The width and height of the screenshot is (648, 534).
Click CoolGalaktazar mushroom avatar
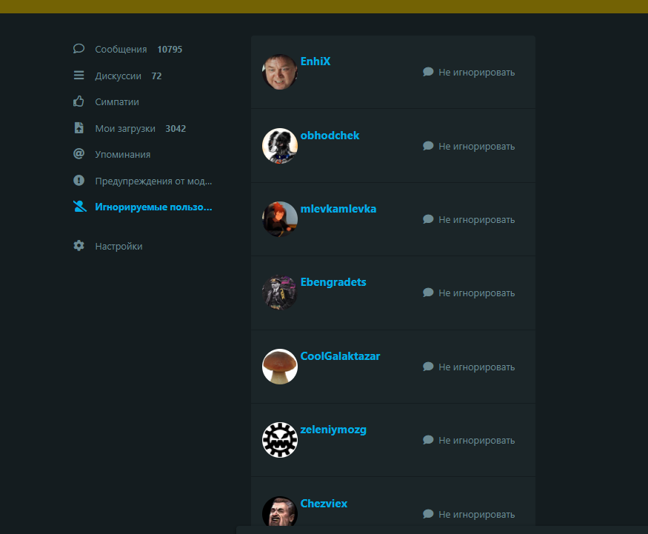pyautogui.click(x=280, y=367)
